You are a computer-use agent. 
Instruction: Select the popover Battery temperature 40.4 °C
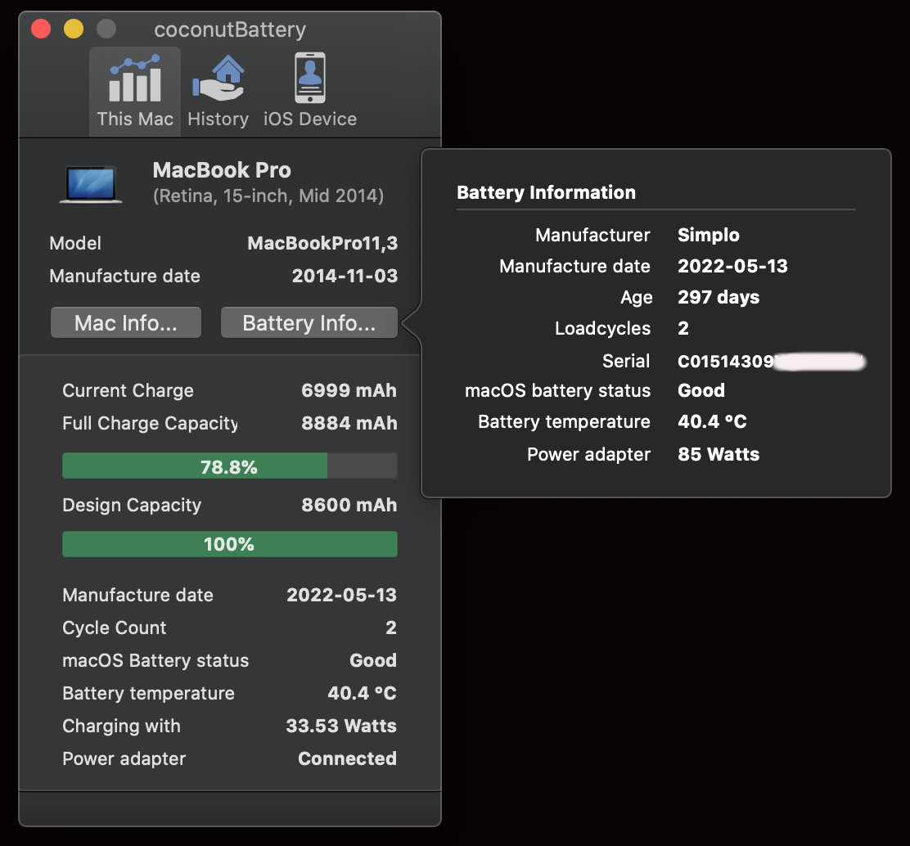tap(712, 421)
